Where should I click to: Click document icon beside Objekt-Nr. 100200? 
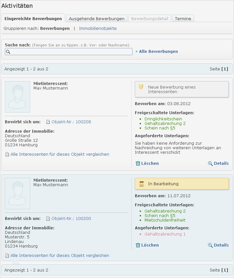tap(48, 218)
